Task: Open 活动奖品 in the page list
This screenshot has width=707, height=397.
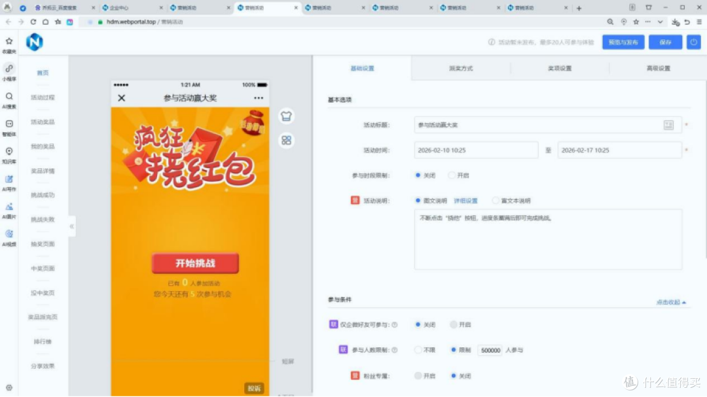Action: pos(43,122)
